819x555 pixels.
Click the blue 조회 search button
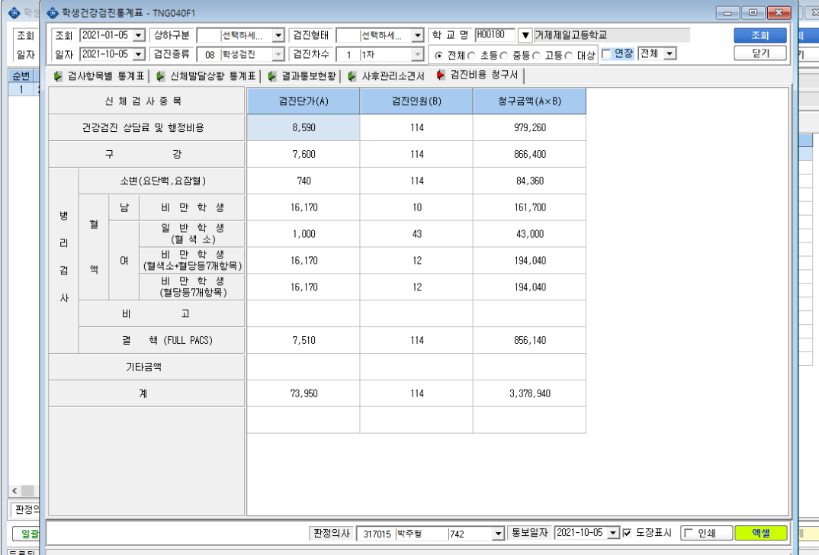click(x=760, y=35)
